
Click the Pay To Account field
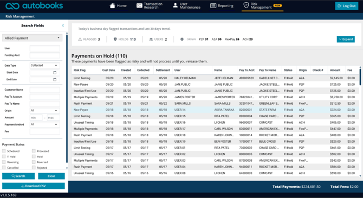point(44,97)
